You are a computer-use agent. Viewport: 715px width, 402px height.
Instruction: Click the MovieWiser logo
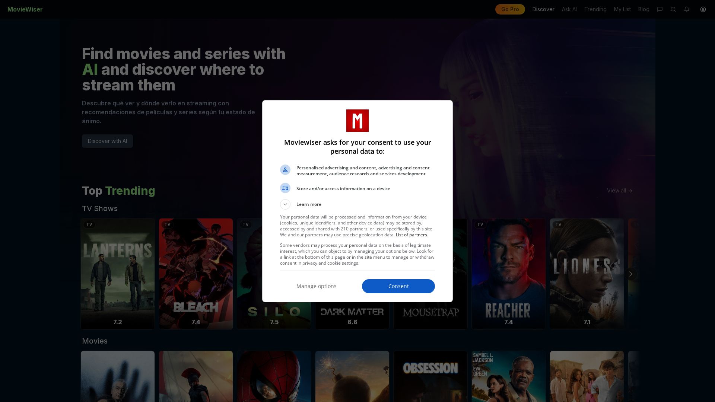click(x=25, y=9)
